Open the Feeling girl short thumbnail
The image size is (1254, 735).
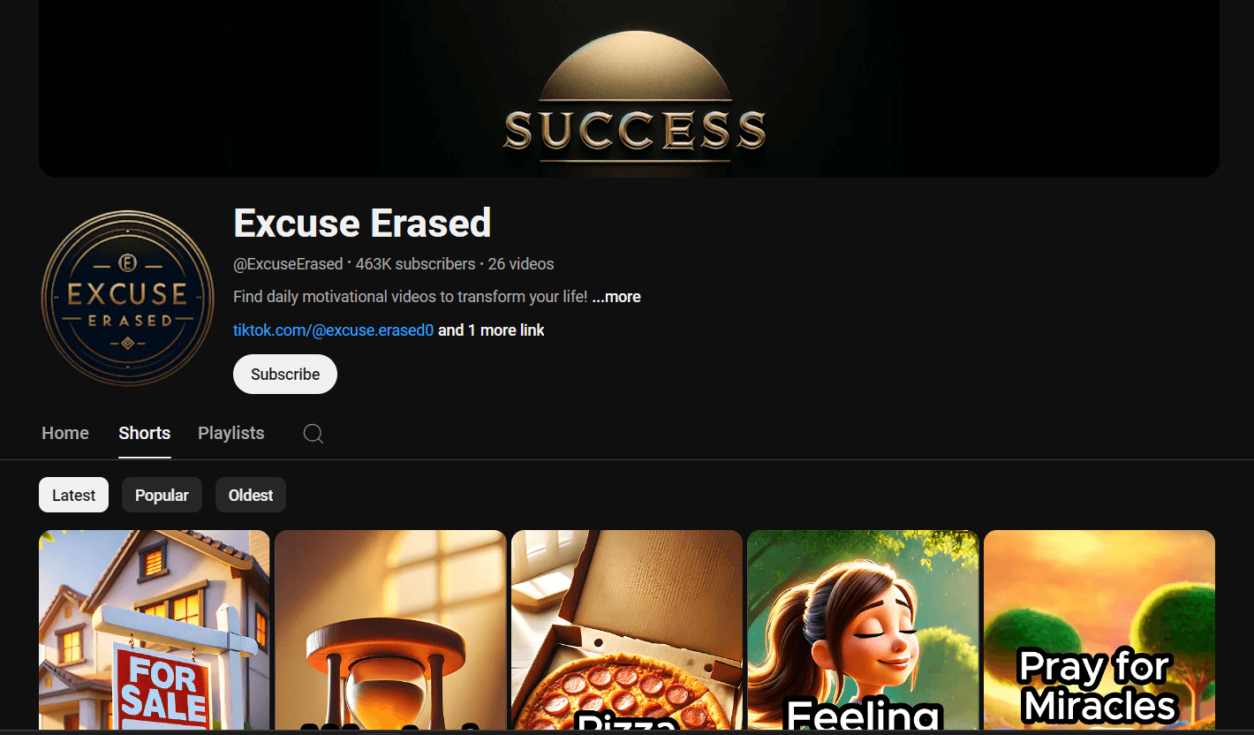point(863,630)
